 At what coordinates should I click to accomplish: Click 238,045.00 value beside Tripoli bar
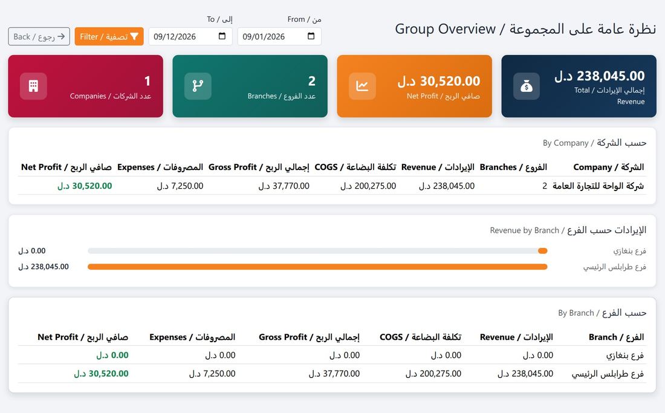44,267
